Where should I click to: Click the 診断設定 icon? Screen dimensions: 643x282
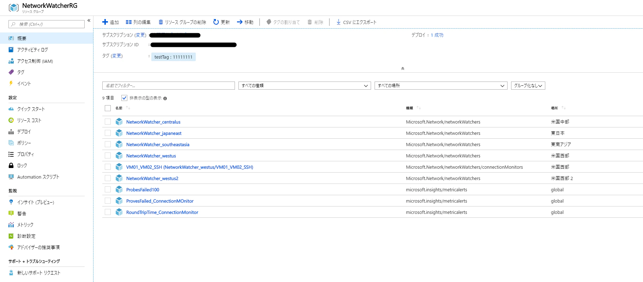11,236
